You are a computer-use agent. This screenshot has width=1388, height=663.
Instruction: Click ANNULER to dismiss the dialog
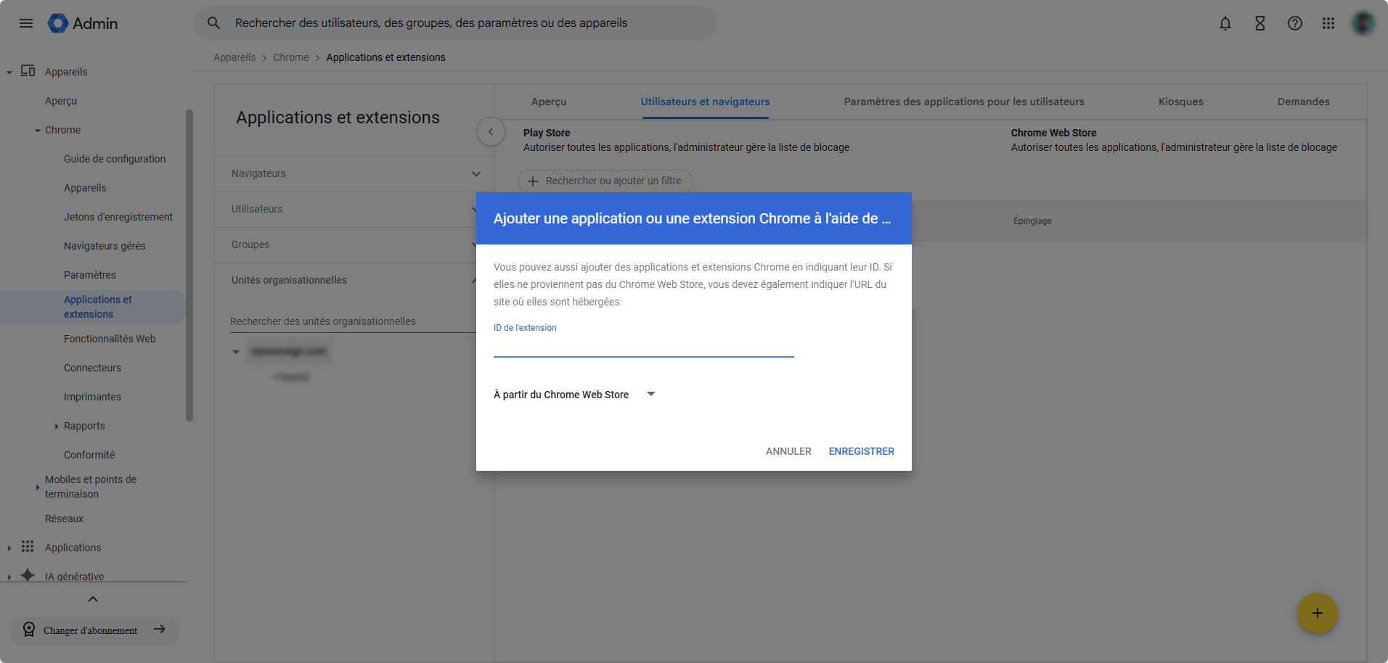pos(788,451)
